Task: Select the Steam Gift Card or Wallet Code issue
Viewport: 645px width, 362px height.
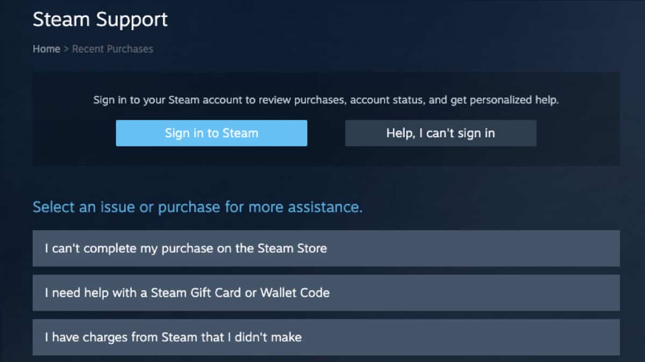Action: (326, 293)
